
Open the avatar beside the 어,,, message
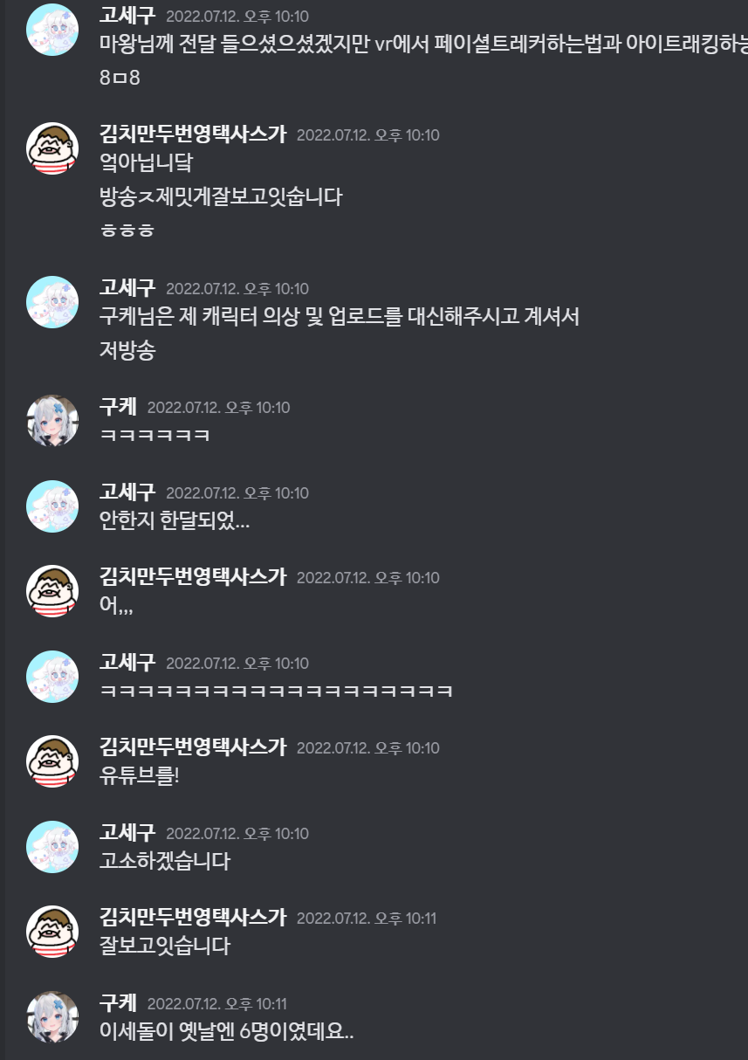coord(52,591)
